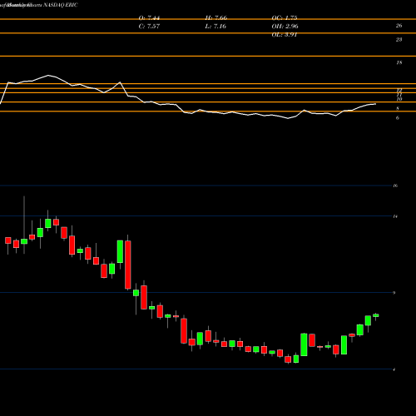Click the candlestick axis label 9
The height and width of the screenshot is (416, 416).
point(394,293)
